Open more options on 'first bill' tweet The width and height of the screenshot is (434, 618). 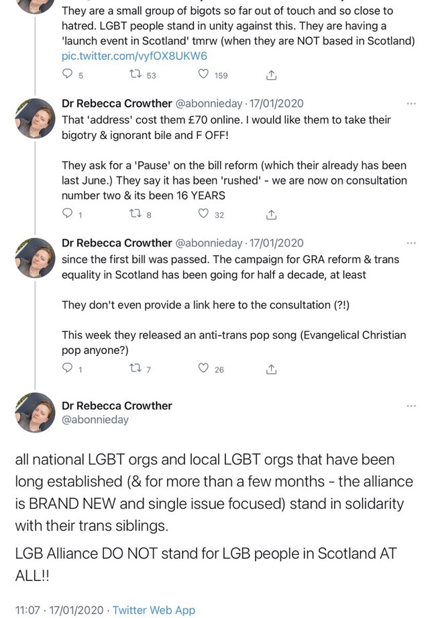coord(411,242)
